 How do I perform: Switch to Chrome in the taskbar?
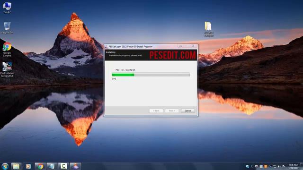(x=40, y=166)
